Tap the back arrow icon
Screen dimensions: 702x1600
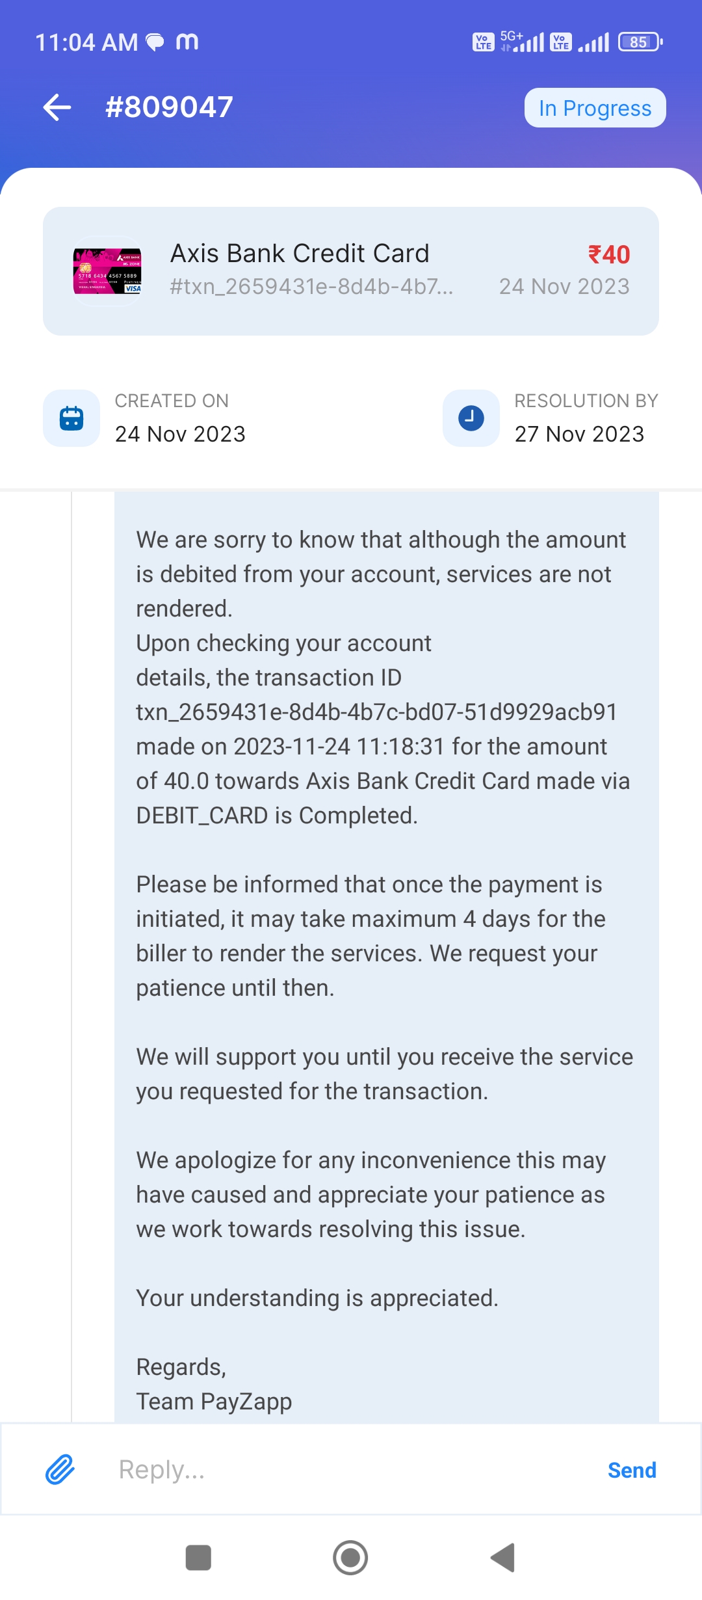tap(57, 107)
